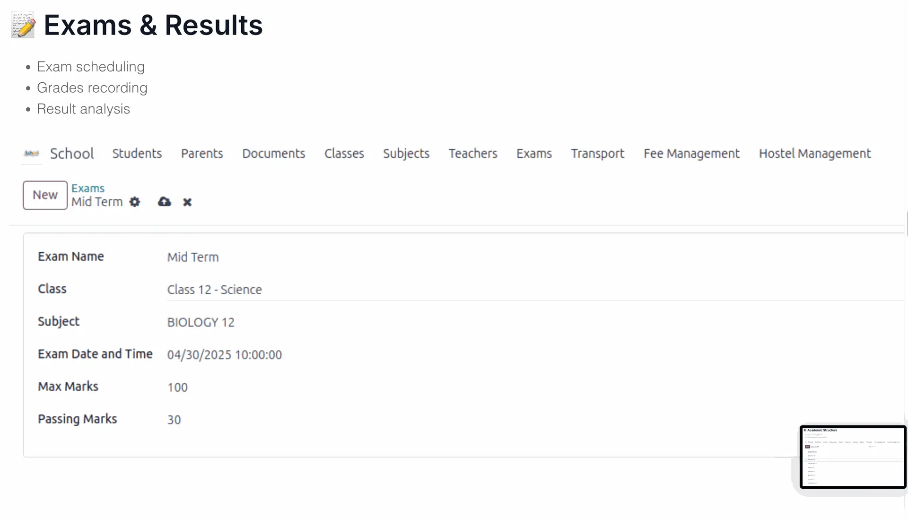Create a new exam with New button
Viewport: 908px width, 519px height.
45,195
